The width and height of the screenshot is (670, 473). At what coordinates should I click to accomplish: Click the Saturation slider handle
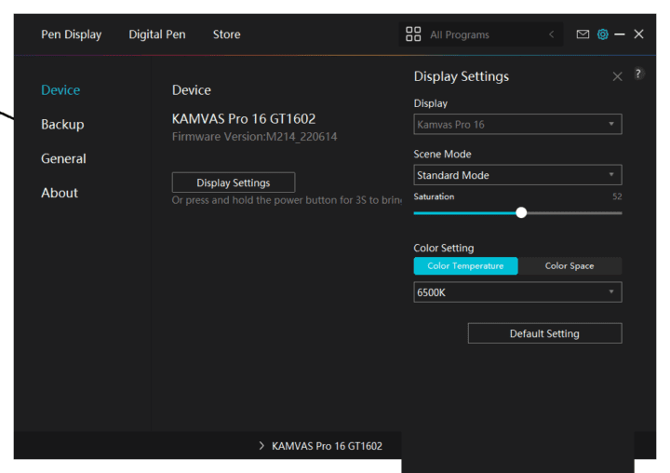click(521, 212)
